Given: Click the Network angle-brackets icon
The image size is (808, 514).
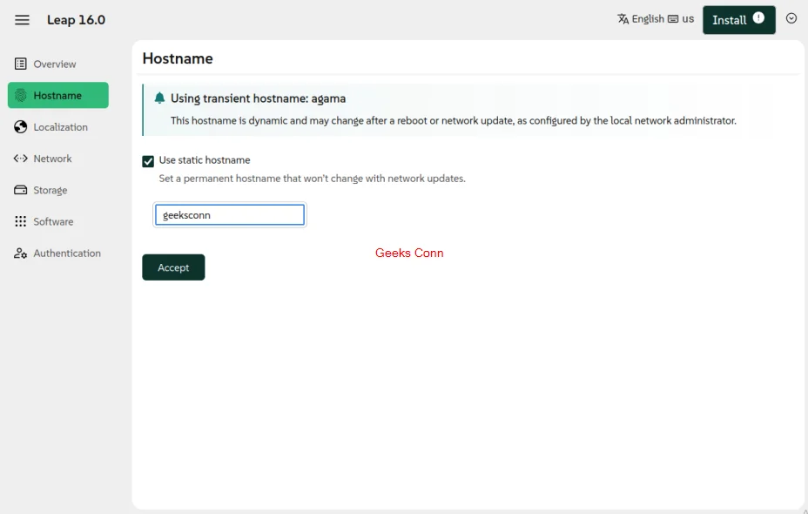Looking at the screenshot, I should (19, 159).
